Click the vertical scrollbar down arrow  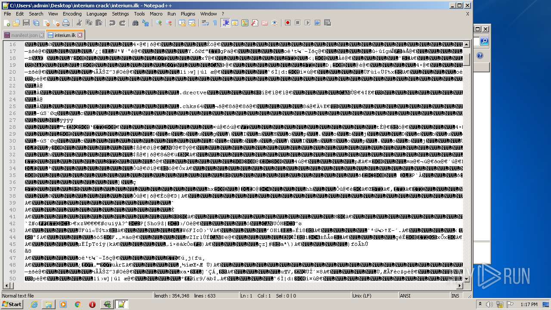(467, 279)
